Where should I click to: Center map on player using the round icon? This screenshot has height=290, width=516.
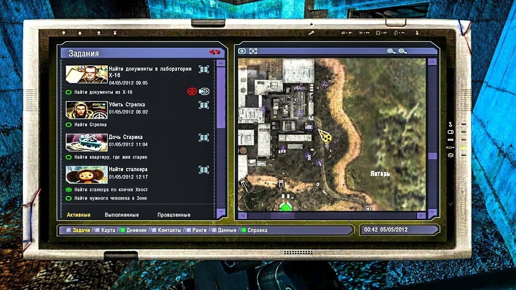pos(242,51)
